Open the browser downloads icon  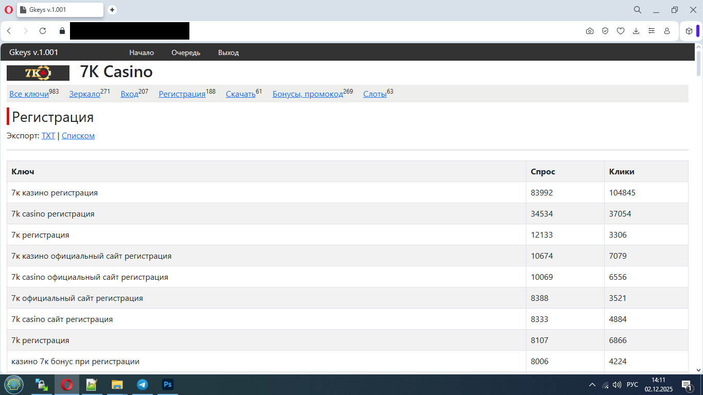click(x=636, y=31)
